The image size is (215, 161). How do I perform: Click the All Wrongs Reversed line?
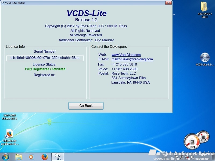point(86,35)
